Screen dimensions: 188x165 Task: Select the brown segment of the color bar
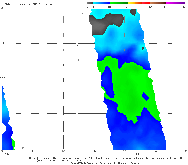[158, 3]
